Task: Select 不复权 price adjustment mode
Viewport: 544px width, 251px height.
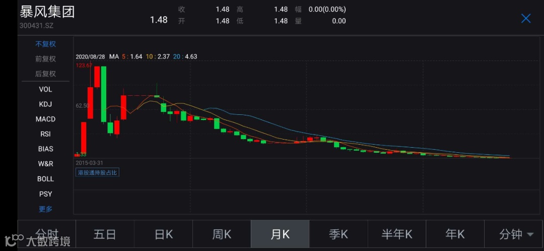Action: tap(45, 44)
